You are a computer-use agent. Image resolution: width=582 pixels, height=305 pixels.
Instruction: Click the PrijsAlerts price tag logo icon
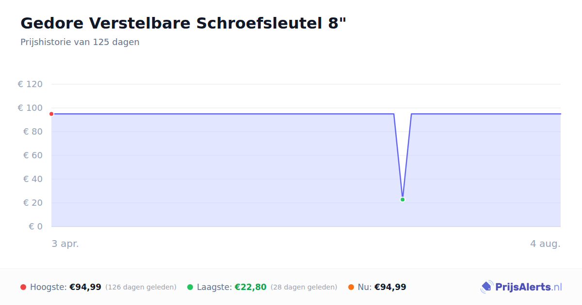pos(486,287)
